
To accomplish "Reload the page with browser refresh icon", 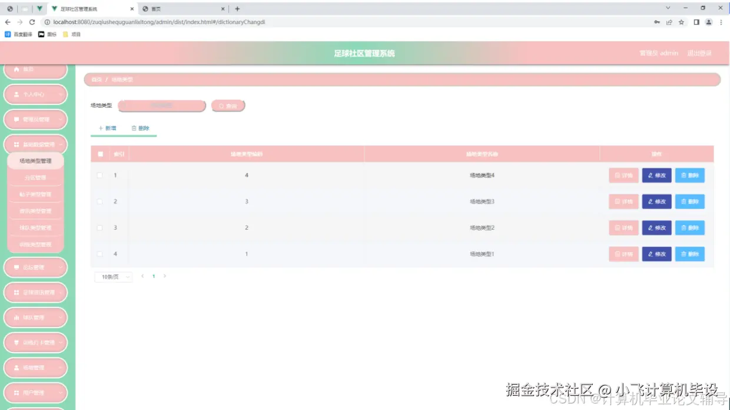I will coord(32,22).
